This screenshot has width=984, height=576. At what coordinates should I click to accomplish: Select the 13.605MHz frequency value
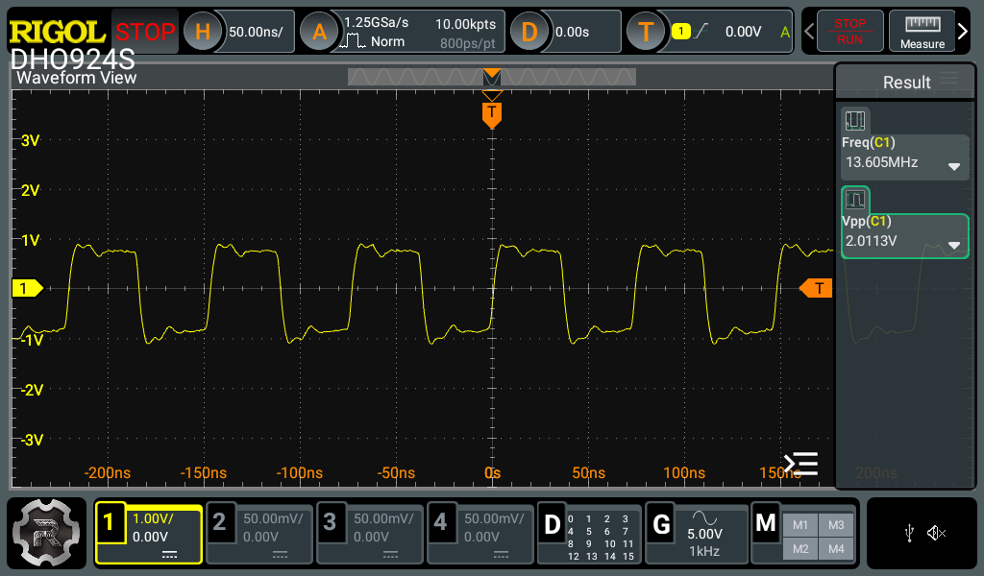(882, 162)
